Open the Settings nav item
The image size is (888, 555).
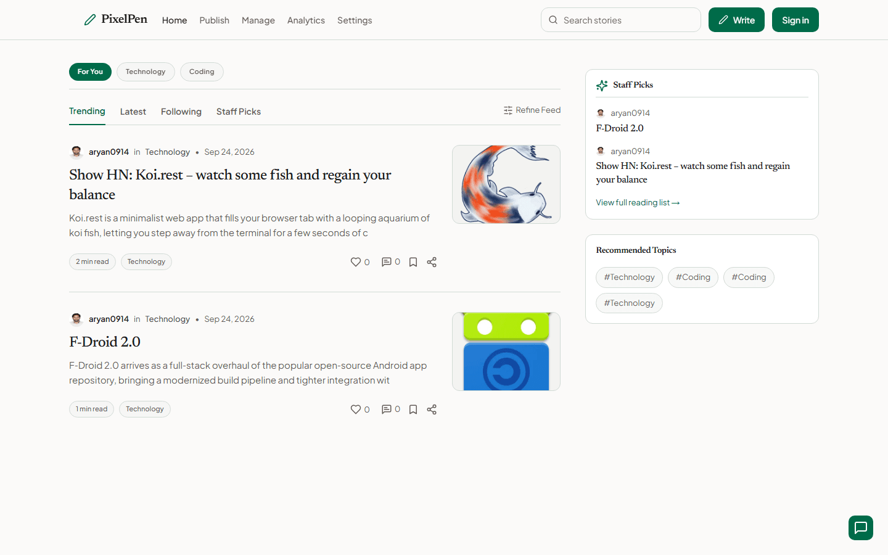(355, 20)
